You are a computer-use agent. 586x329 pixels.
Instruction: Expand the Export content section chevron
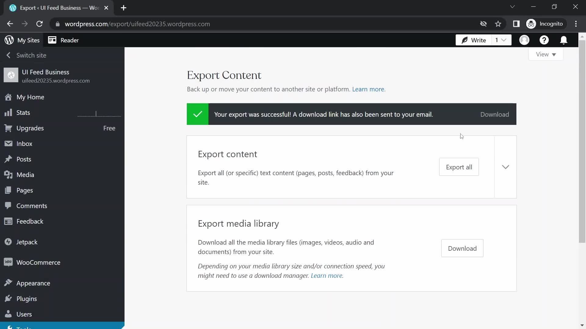[506, 167]
